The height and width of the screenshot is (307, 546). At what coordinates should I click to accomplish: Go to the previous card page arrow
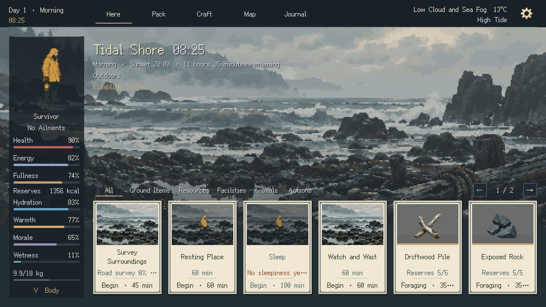[480, 190]
